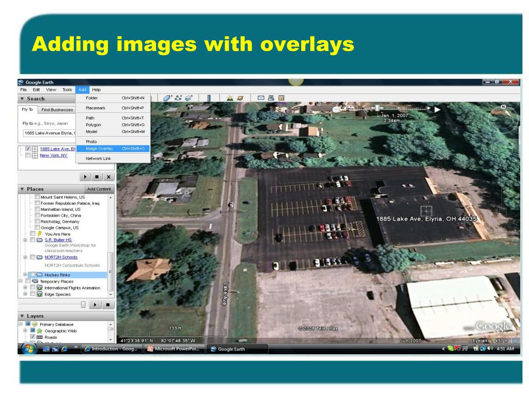The width and height of the screenshot is (529, 396).
Task: Click the Fly To address input field
Action: click(50, 133)
